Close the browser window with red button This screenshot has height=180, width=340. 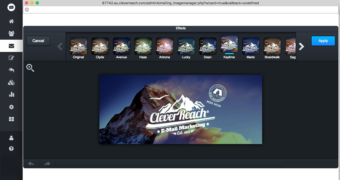tap(27, 3)
